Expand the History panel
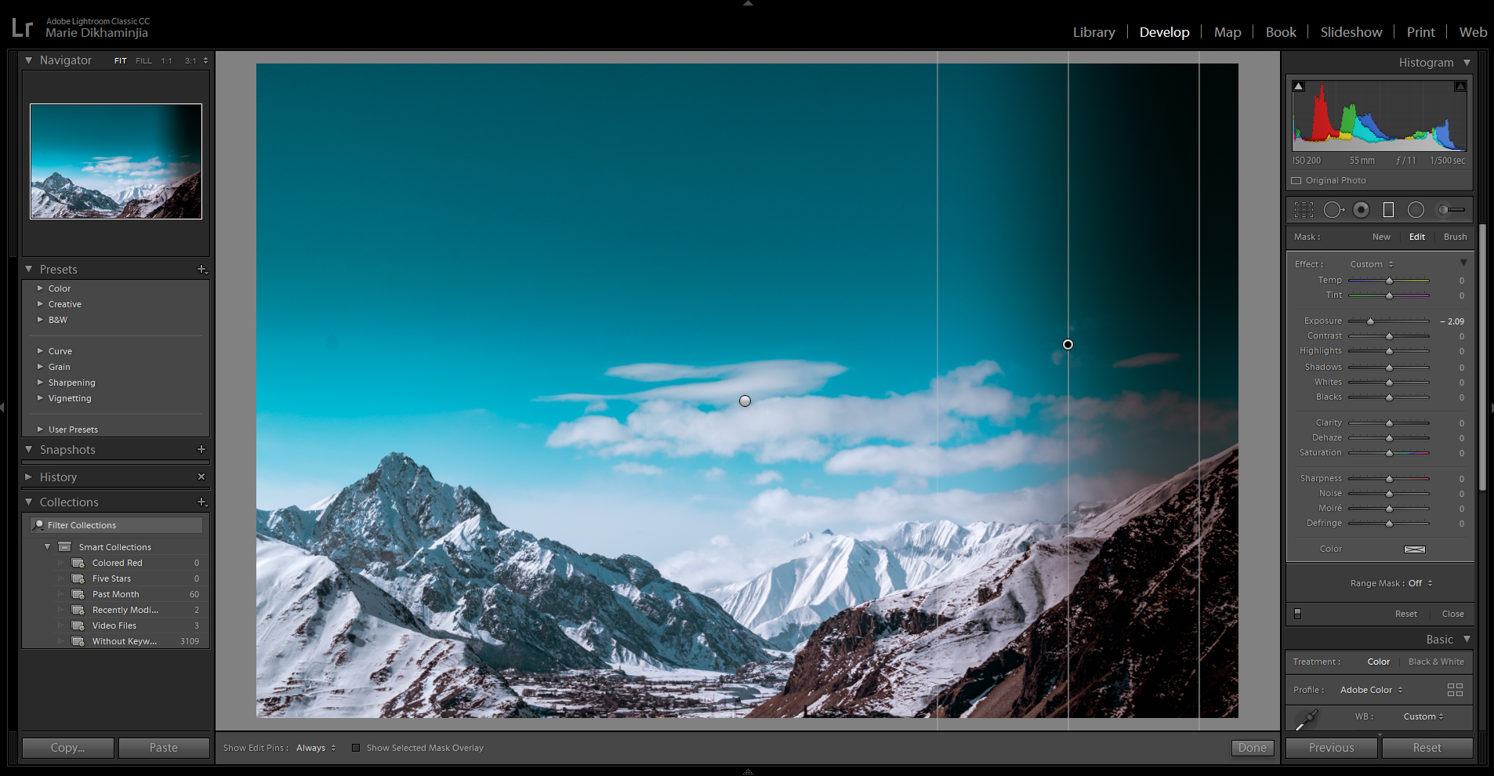The width and height of the screenshot is (1494, 776). click(x=58, y=477)
